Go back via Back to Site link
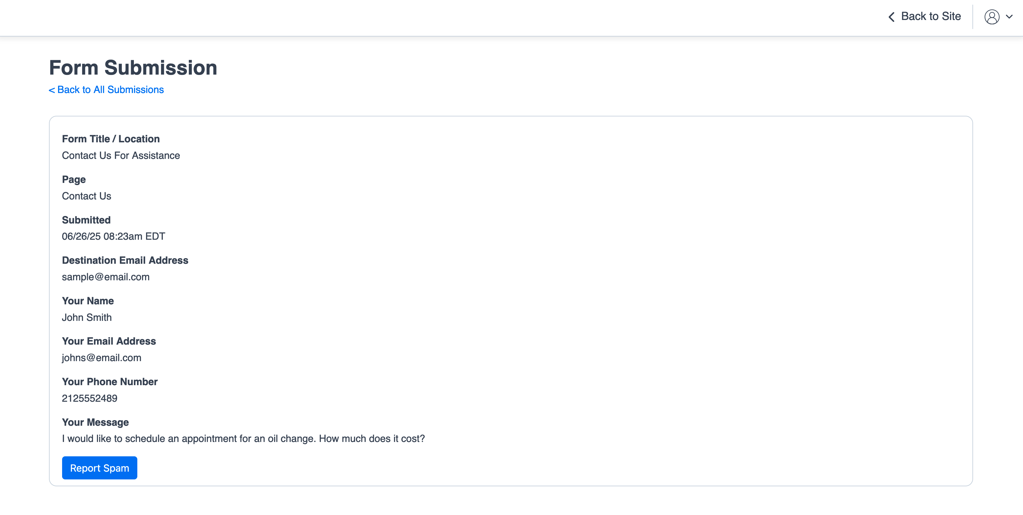Image resolution: width=1023 pixels, height=515 pixels. coord(924,16)
